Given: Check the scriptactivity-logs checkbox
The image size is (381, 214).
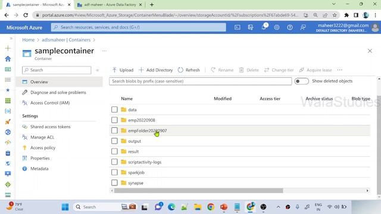Looking at the screenshot, I should 114,162.
